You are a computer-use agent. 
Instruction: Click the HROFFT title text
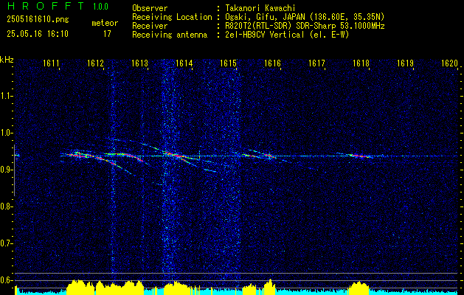[45, 6]
